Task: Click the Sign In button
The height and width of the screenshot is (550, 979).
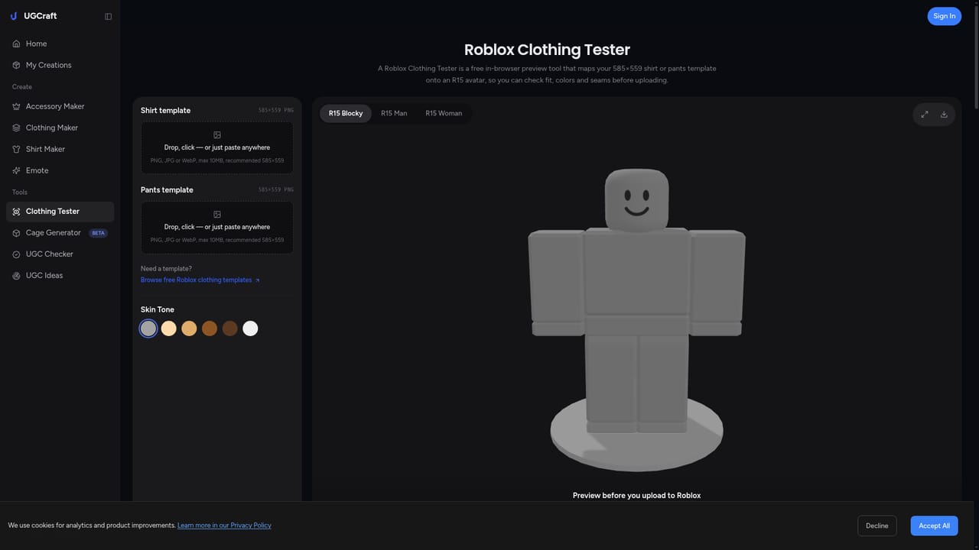Action: tap(944, 16)
